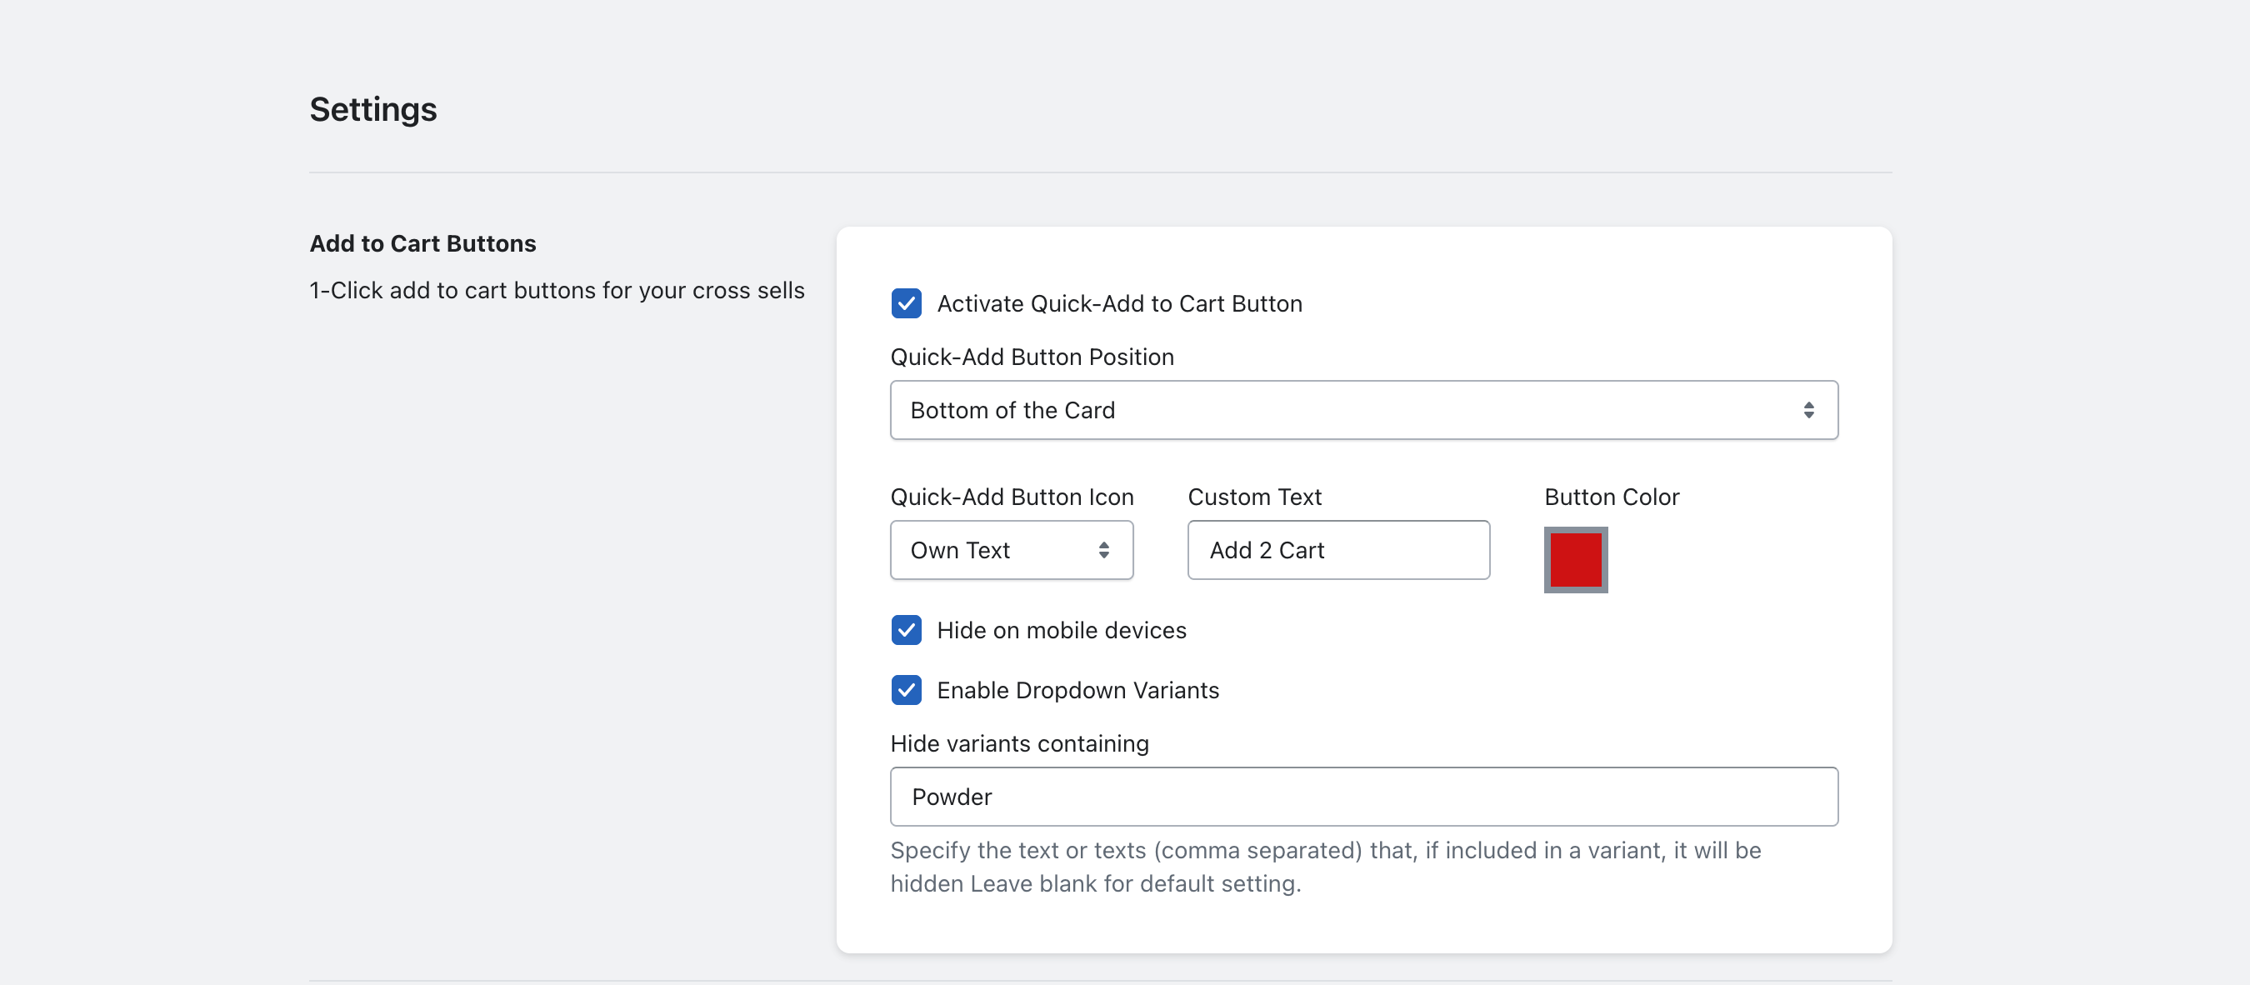This screenshot has height=985, width=2250.
Task: Click arrows on Bottom of the Card select
Action: [1808, 409]
